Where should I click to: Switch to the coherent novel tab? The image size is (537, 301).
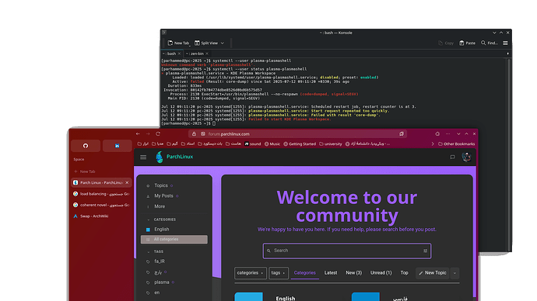point(101,205)
